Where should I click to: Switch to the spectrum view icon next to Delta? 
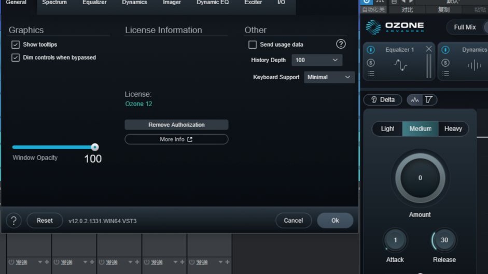[x=414, y=100]
